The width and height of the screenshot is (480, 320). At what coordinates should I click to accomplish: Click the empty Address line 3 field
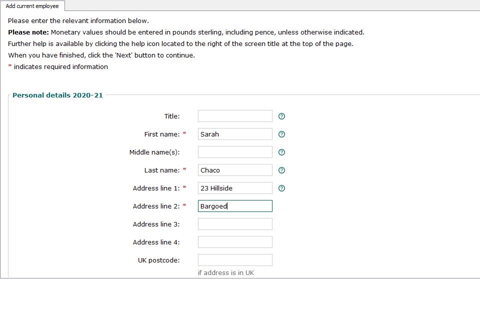235,224
